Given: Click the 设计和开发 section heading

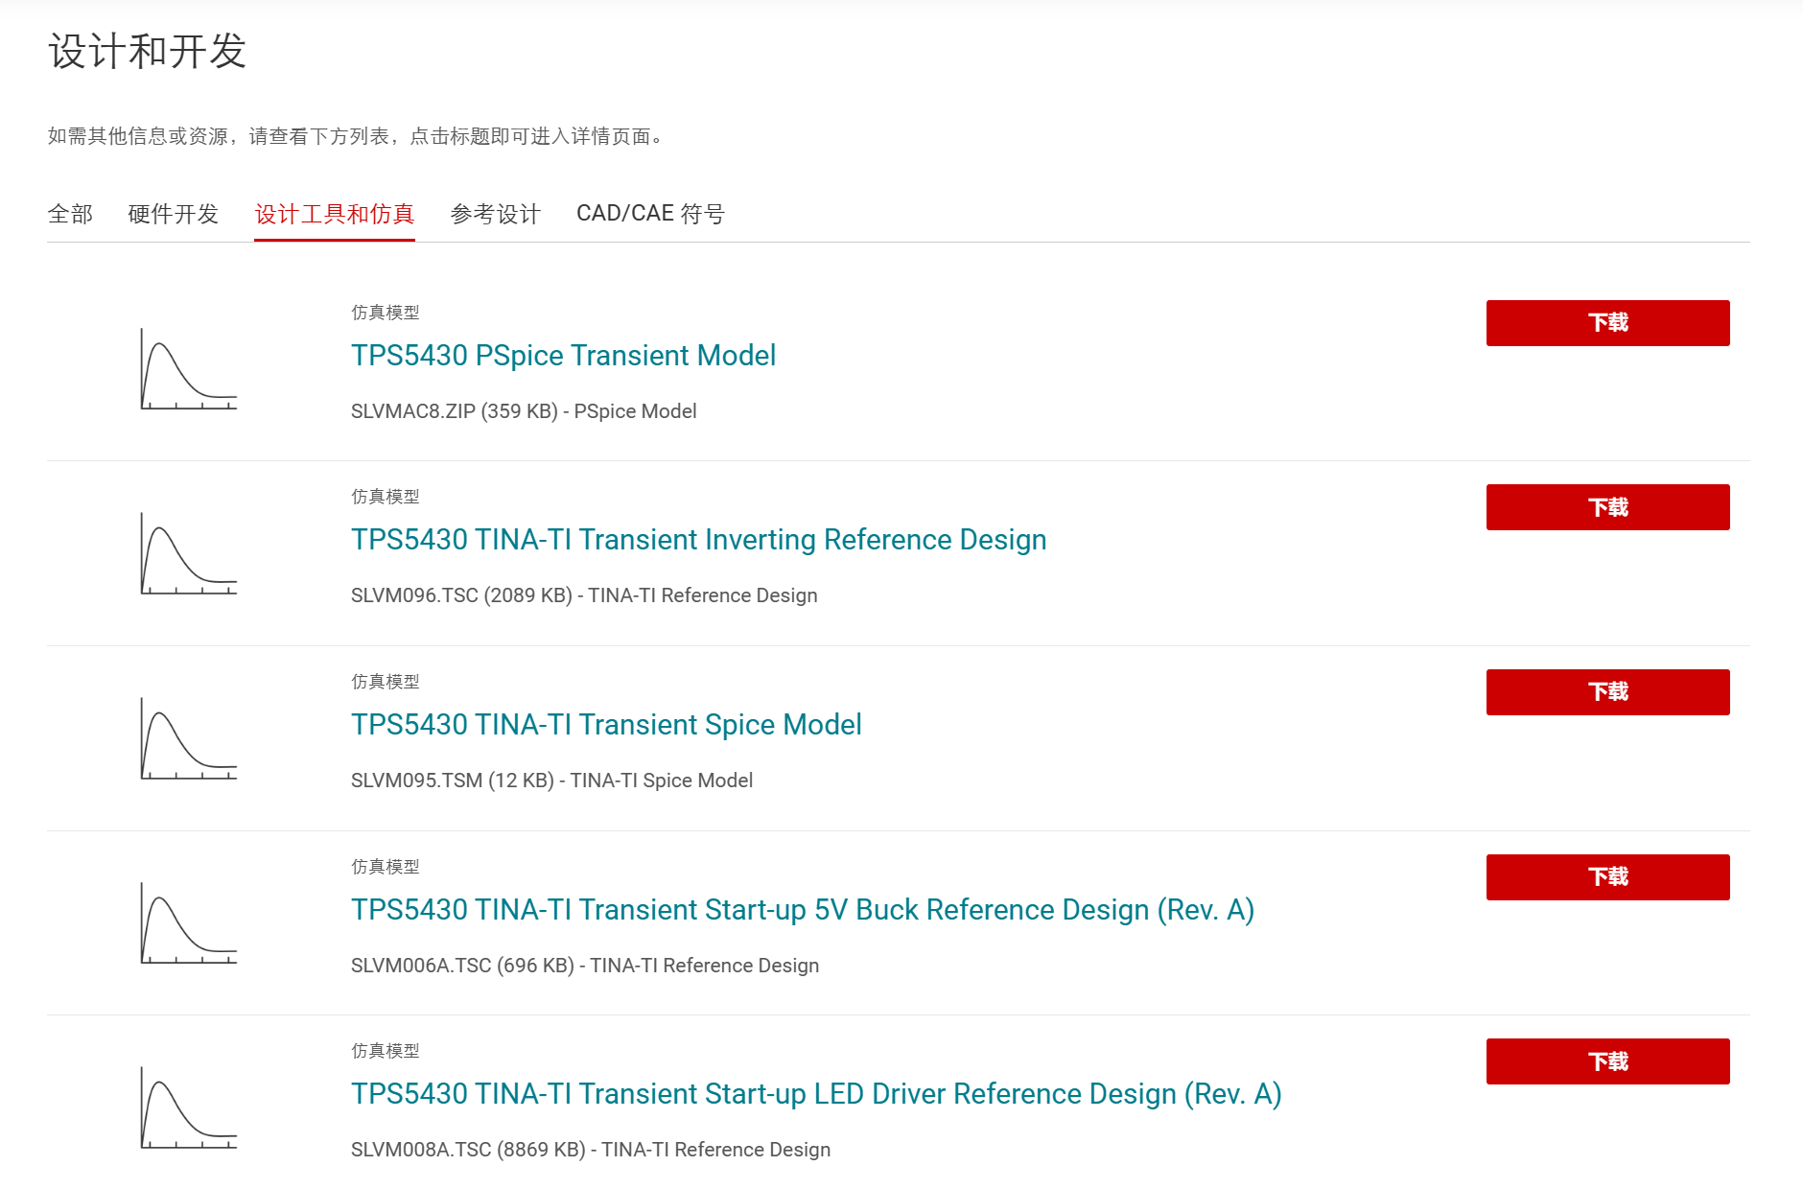Looking at the screenshot, I should (148, 52).
